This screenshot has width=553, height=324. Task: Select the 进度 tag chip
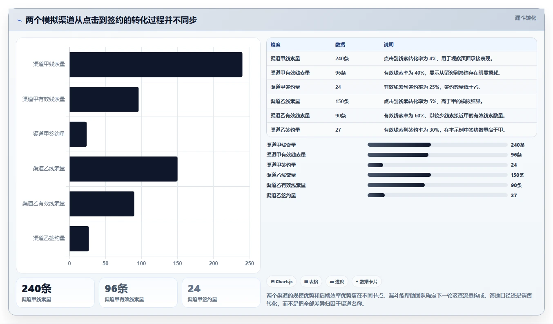click(x=337, y=282)
